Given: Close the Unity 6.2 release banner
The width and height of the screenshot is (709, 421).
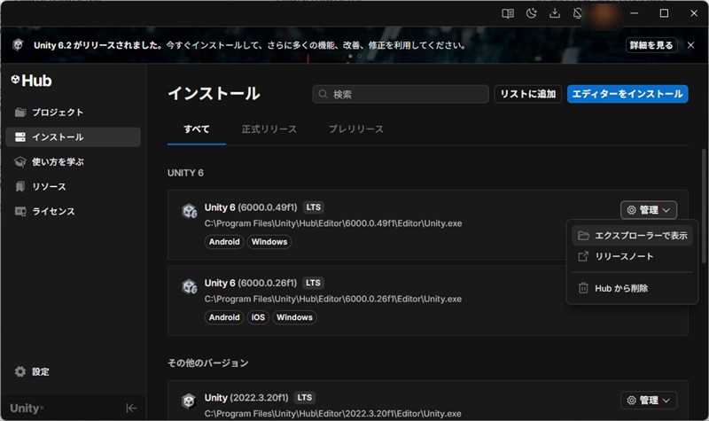Looking at the screenshot, I should click(690, 45).
